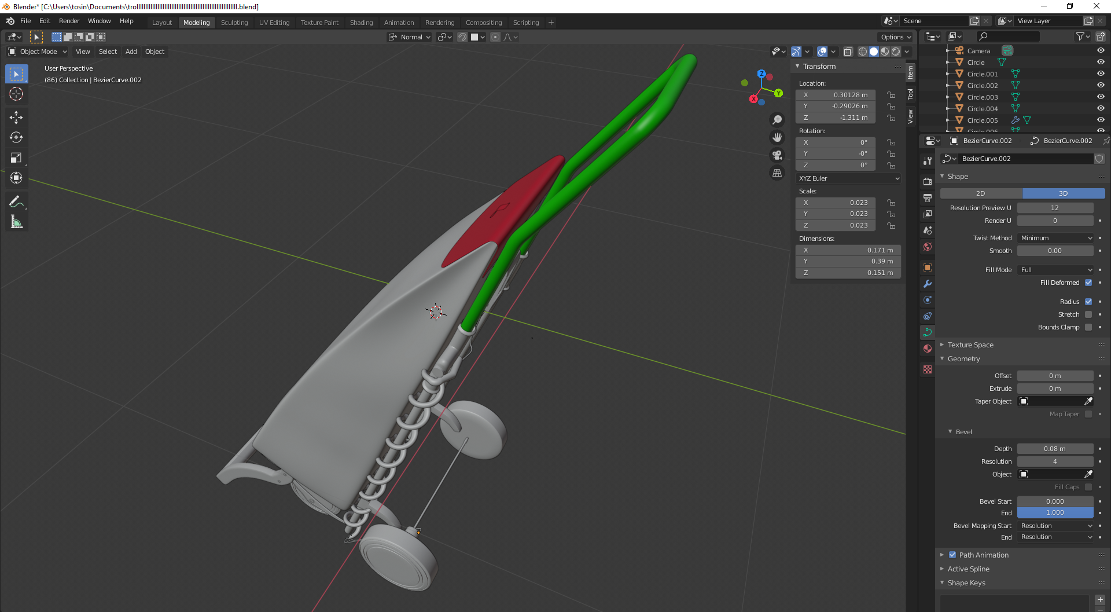This screenshot has width=1111, height=612.
Task: Activate the Measure tool
Action: (16, 221)
